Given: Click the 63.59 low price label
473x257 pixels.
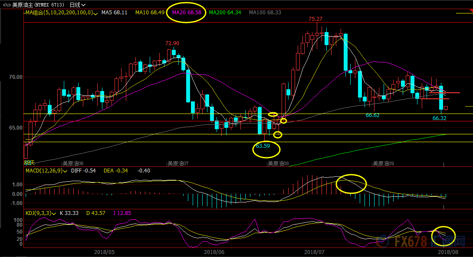Looking at the screenshot, I should pos(263,146).
